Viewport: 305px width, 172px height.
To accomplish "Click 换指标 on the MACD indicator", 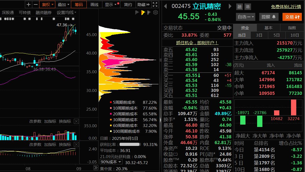I will point(65,145).
